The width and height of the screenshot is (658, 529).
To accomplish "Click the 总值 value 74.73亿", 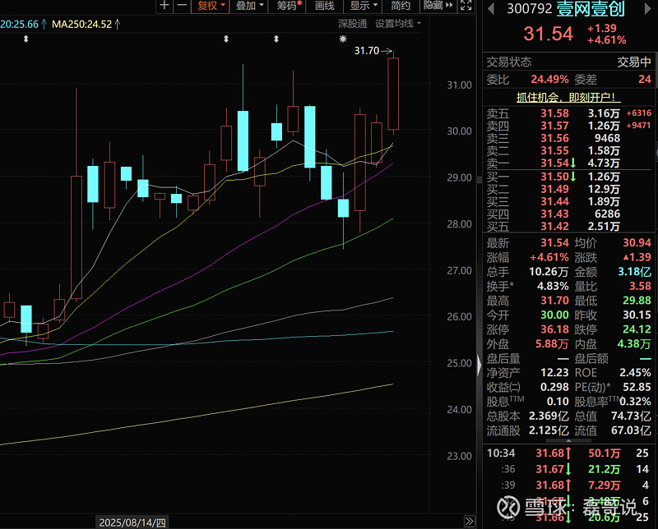I will coord(631,416).
